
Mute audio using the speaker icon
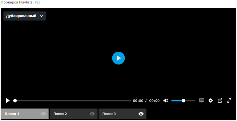tap(166, 101)
